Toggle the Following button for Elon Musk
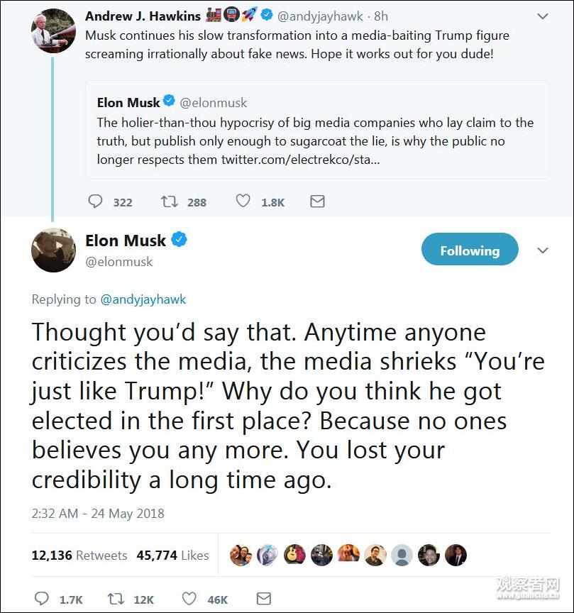This screenshot has height=613, width=574. pos(470,250)
